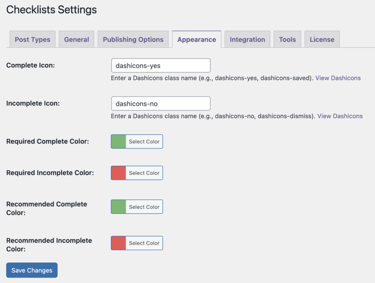Viewport: 375px width, 283px height.
Task: Switch to the License tab
Action: pos(322,40)
